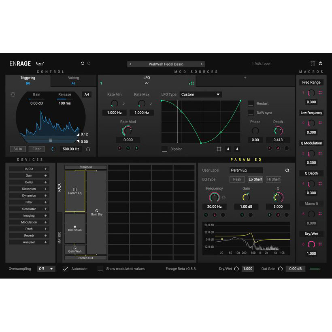Click the LFO grid dots icon
This screenshot has height=332, width=332.
coord(191,83)
